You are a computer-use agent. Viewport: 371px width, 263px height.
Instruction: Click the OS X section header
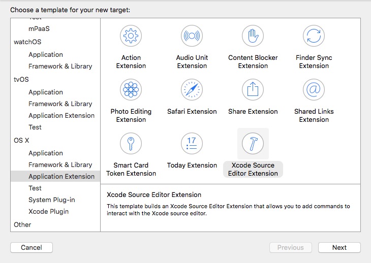pos(21,140)
